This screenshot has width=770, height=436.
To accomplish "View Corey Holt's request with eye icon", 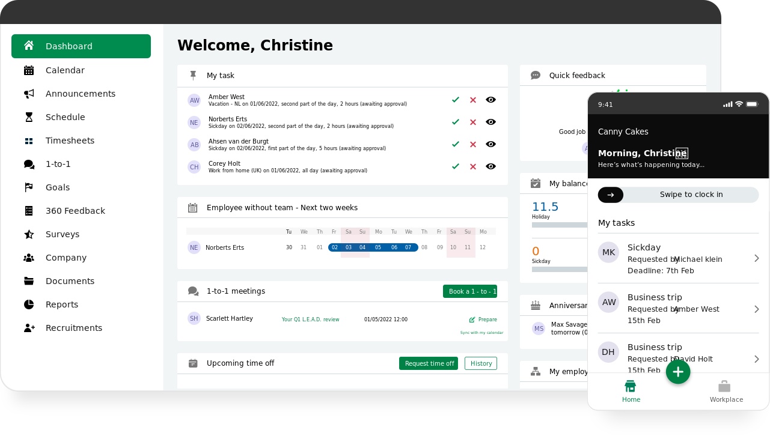I will pyautogui.click(x=491, y=166).
